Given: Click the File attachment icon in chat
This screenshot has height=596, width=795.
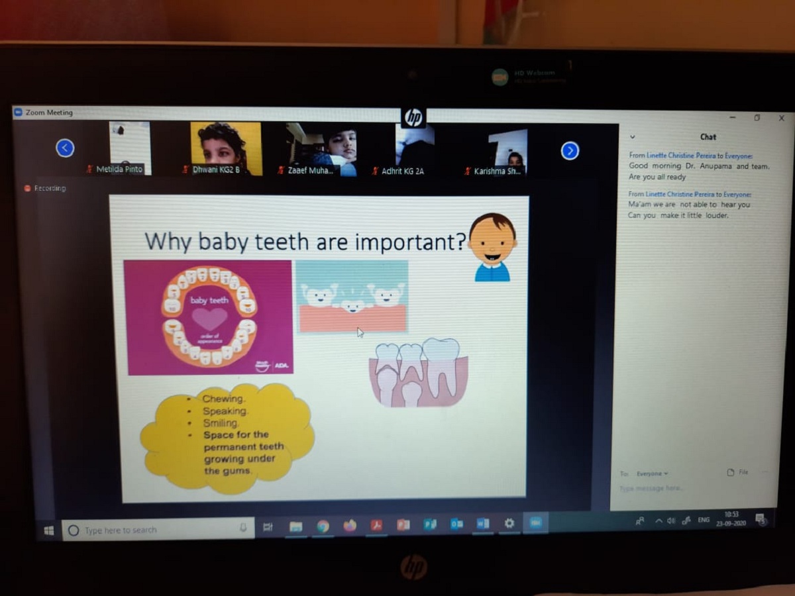Looking at the screenshot, I should [737, 472].
